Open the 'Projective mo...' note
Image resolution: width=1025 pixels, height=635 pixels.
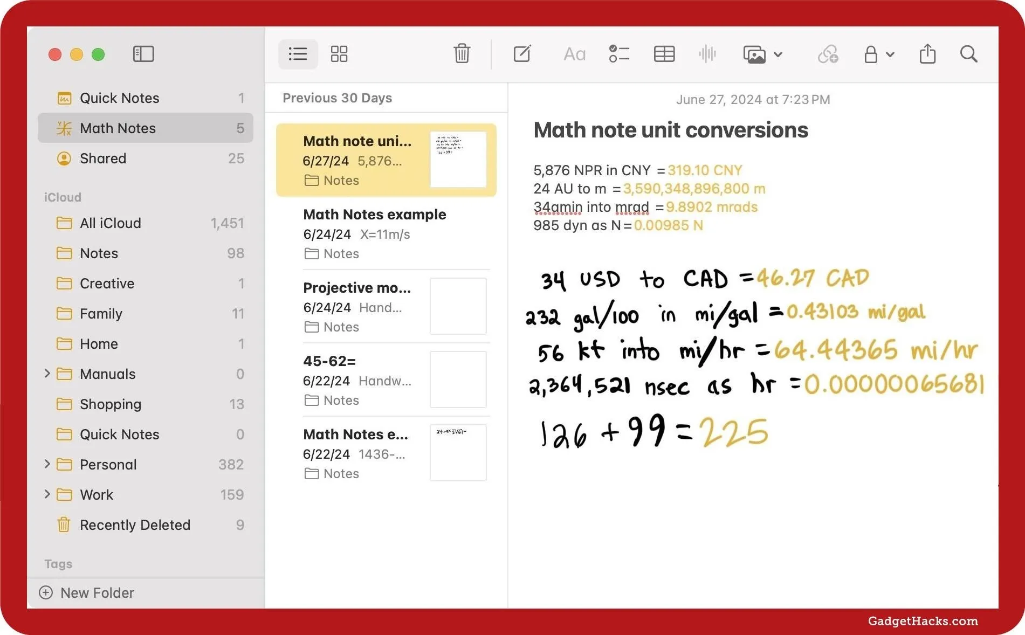[x=386, y=307]
